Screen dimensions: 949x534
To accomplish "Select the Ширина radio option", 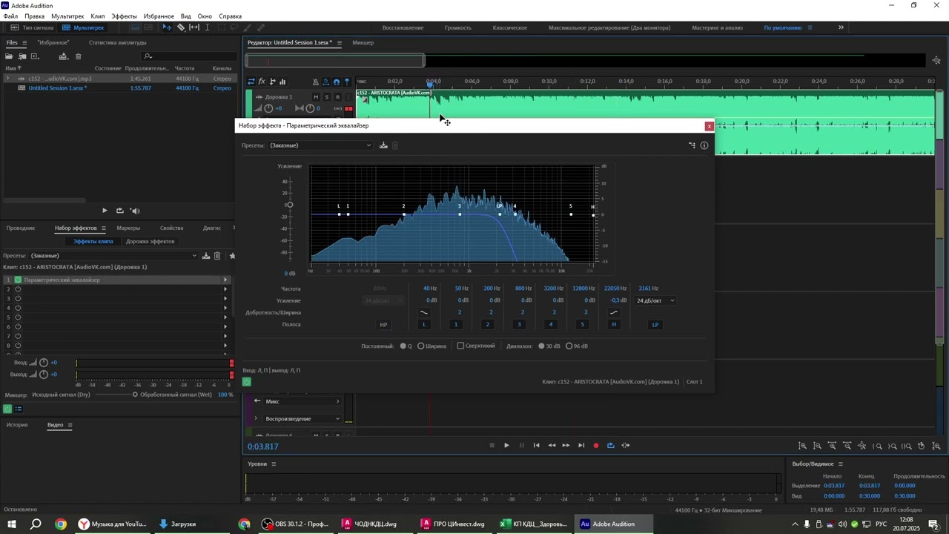I will (x=420, y=346).
